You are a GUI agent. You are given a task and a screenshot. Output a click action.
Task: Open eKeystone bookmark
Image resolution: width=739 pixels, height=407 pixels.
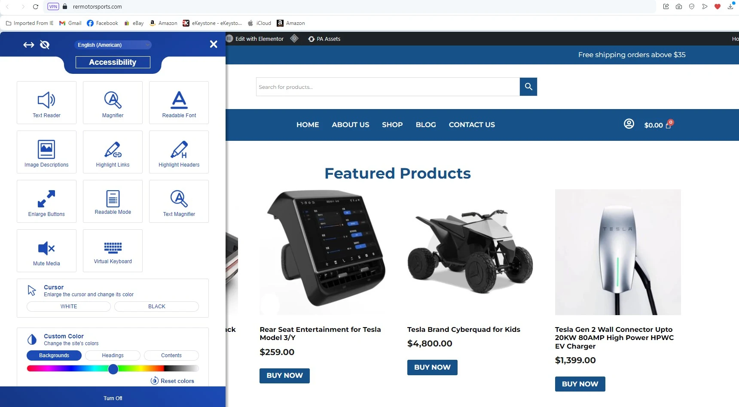pos(212,23)
